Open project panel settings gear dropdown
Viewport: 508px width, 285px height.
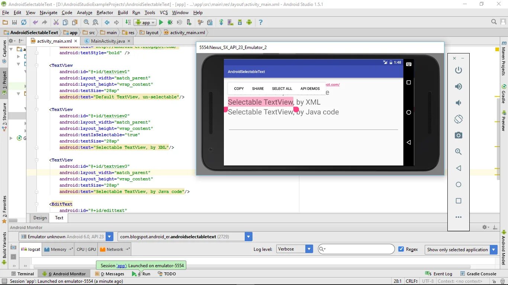point(12,41)
